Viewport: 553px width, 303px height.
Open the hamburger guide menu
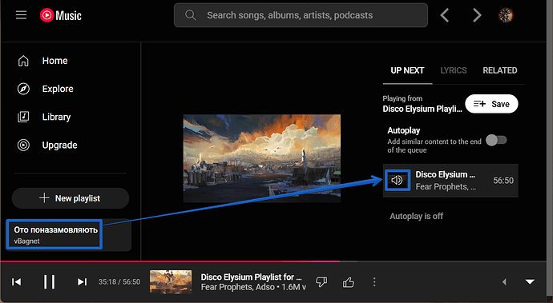point(21,15)
